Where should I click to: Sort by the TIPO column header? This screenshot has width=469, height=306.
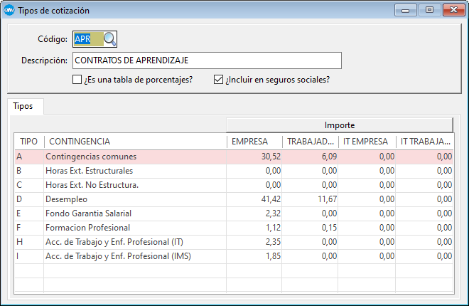click(x=28, y=142)
